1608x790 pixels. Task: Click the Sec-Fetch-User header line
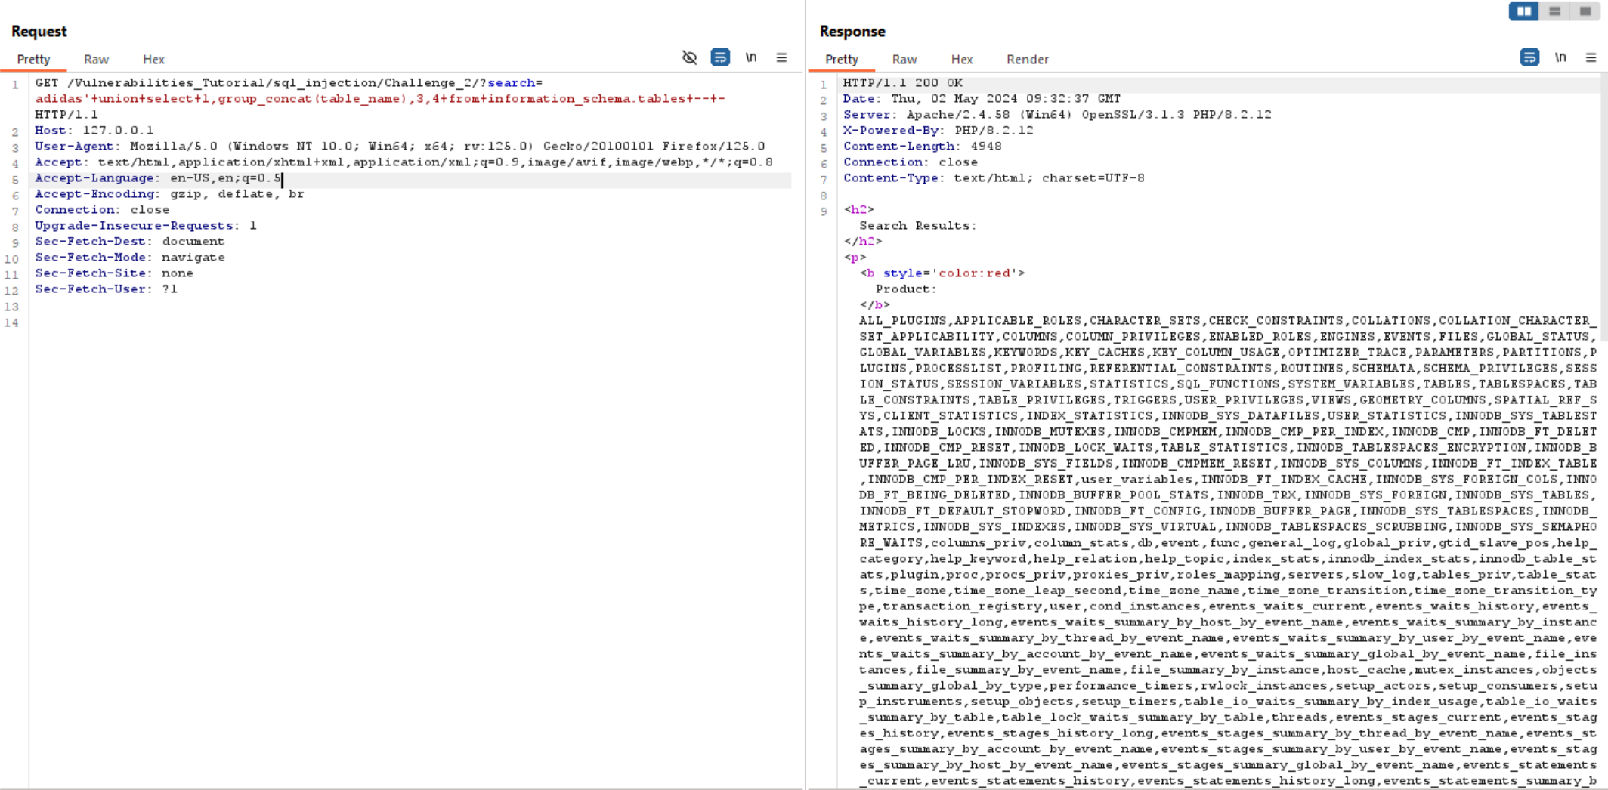click(106, 289)
